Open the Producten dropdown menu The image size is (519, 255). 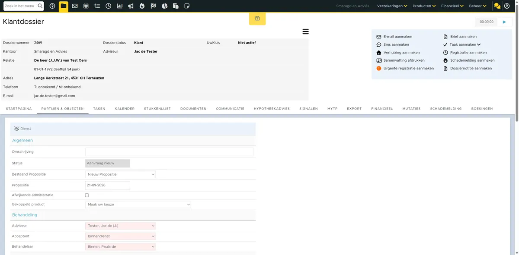pyautogui.click(x=424, y=6)
